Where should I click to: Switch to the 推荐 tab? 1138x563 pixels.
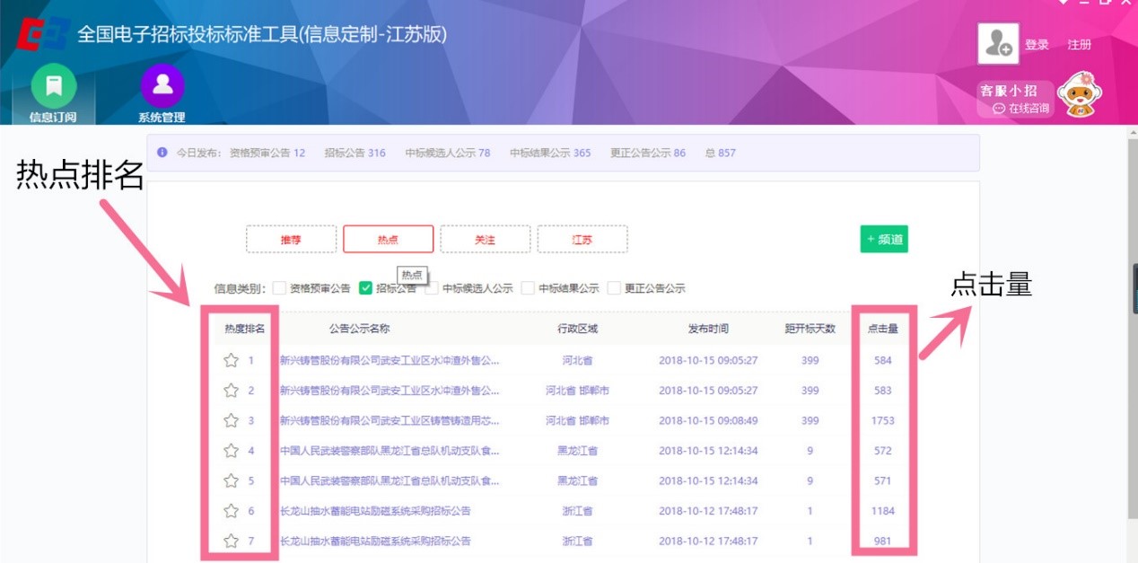click(x=290, y=240)
